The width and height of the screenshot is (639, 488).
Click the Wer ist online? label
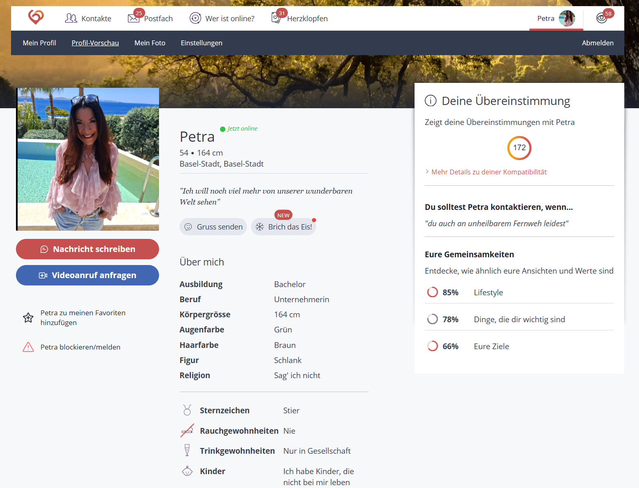tap(230, 19)
